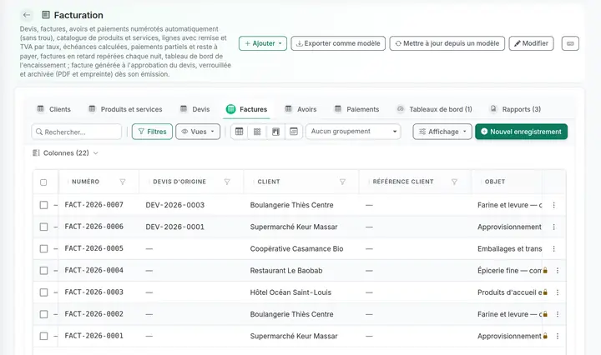The height and width of the screenshot is (355, 601).
Task: Select row FACT-2026-0006 checkbox
Action: coord(43,227)
